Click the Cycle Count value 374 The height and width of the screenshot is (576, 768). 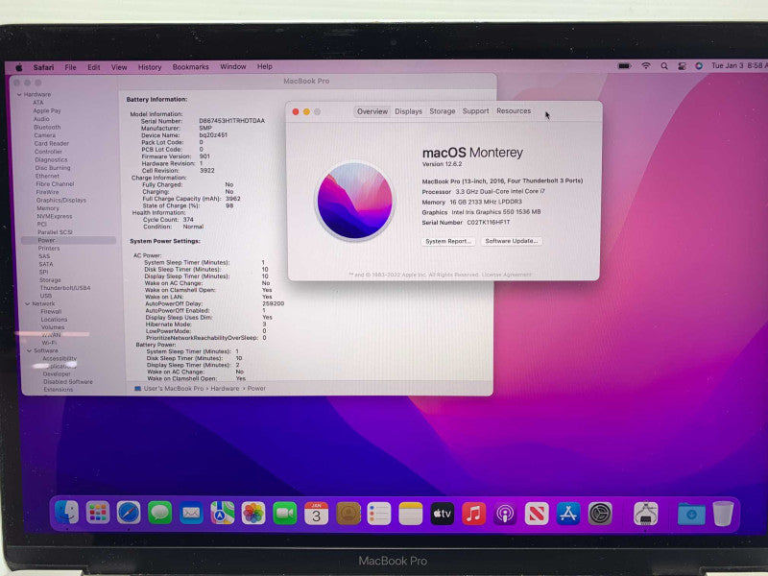pyautogui.click(x=188, y=220)
